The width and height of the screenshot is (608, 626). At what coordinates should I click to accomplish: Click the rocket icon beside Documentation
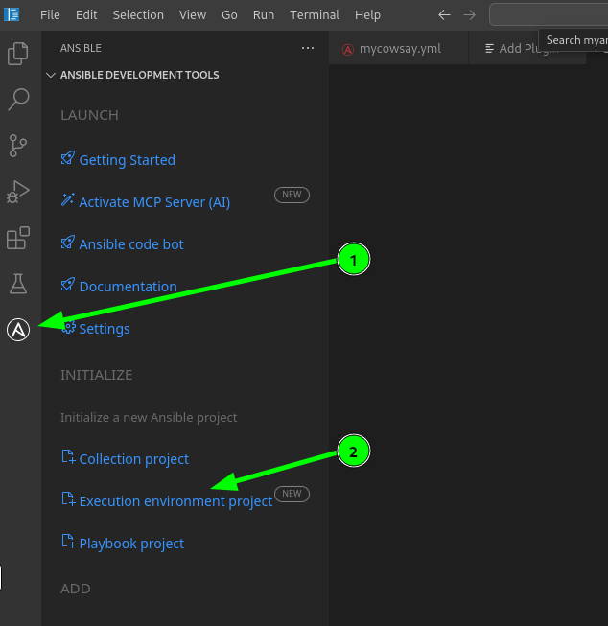click(x=67, y=285)
